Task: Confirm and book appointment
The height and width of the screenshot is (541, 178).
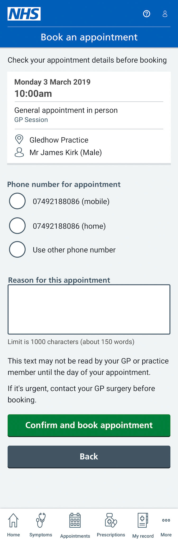Action: [89, 425]
